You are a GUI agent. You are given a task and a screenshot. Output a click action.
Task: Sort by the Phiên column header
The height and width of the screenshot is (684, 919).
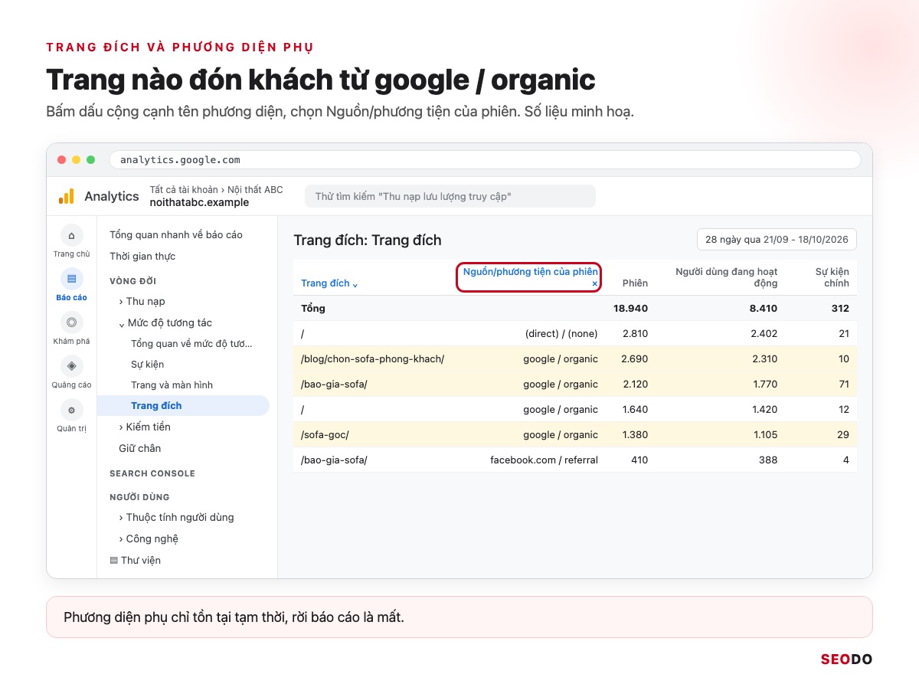pos(635,283)
